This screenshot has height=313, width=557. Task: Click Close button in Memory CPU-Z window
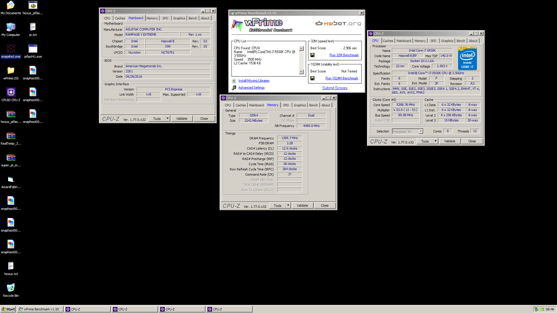pos(325,205)
